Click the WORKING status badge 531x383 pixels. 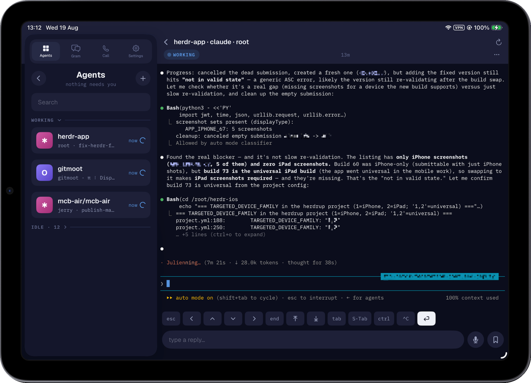click(x=181, y=55)
